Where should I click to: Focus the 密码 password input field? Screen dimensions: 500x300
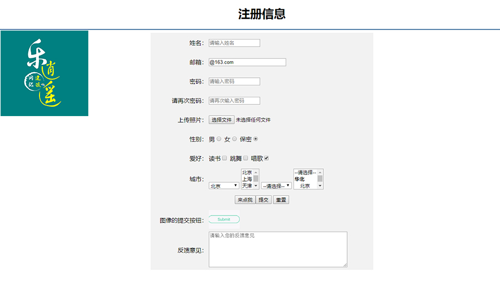coord(234,81)
